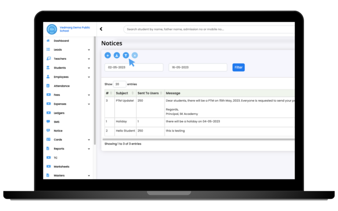
Task: Click the start date 02-05-2023 field
Action: coord(134,67)
